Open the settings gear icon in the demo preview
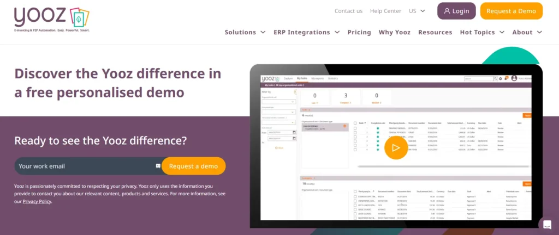 501,78
